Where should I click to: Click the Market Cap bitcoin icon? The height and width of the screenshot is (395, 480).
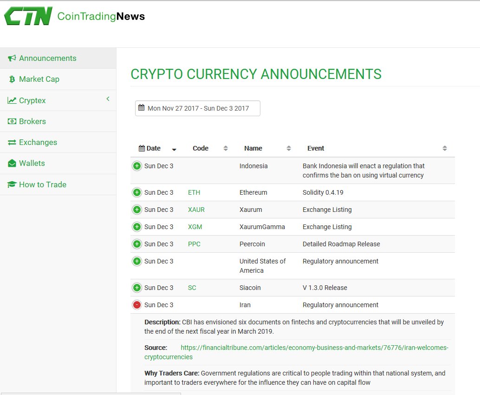point(12,79)
